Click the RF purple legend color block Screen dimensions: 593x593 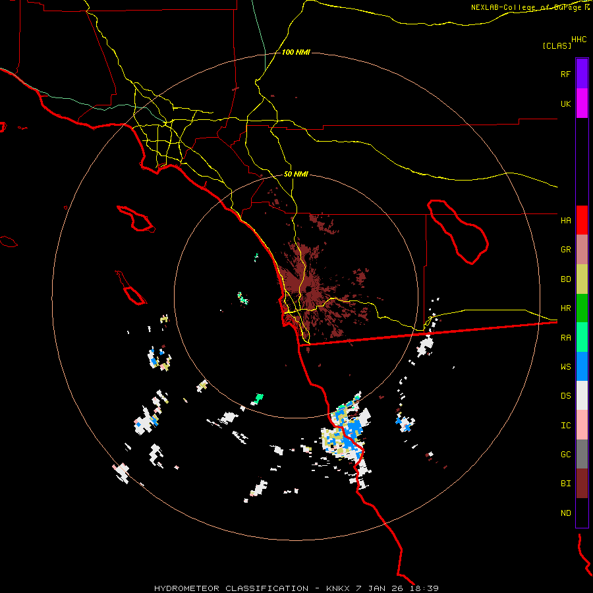[582, 73]
